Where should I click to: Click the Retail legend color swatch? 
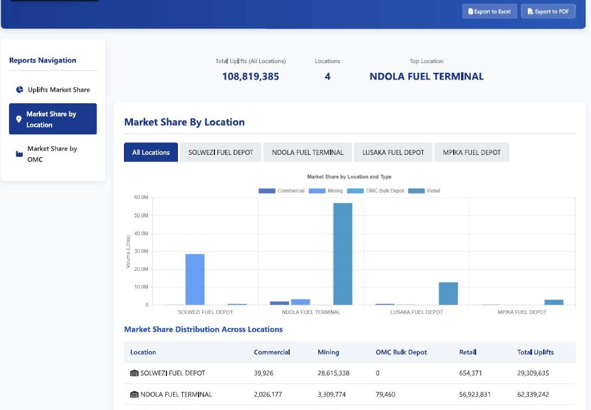click(x=416, y=191)
